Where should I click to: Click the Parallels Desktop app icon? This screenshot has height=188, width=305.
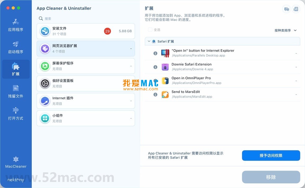click(165, 53)
